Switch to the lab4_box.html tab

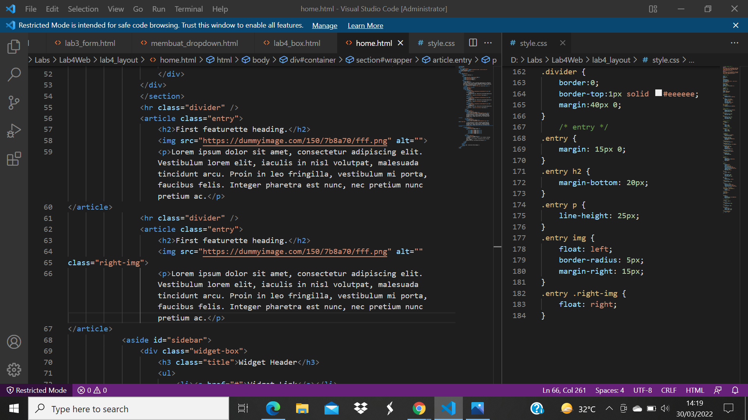(x=297, y=43)
